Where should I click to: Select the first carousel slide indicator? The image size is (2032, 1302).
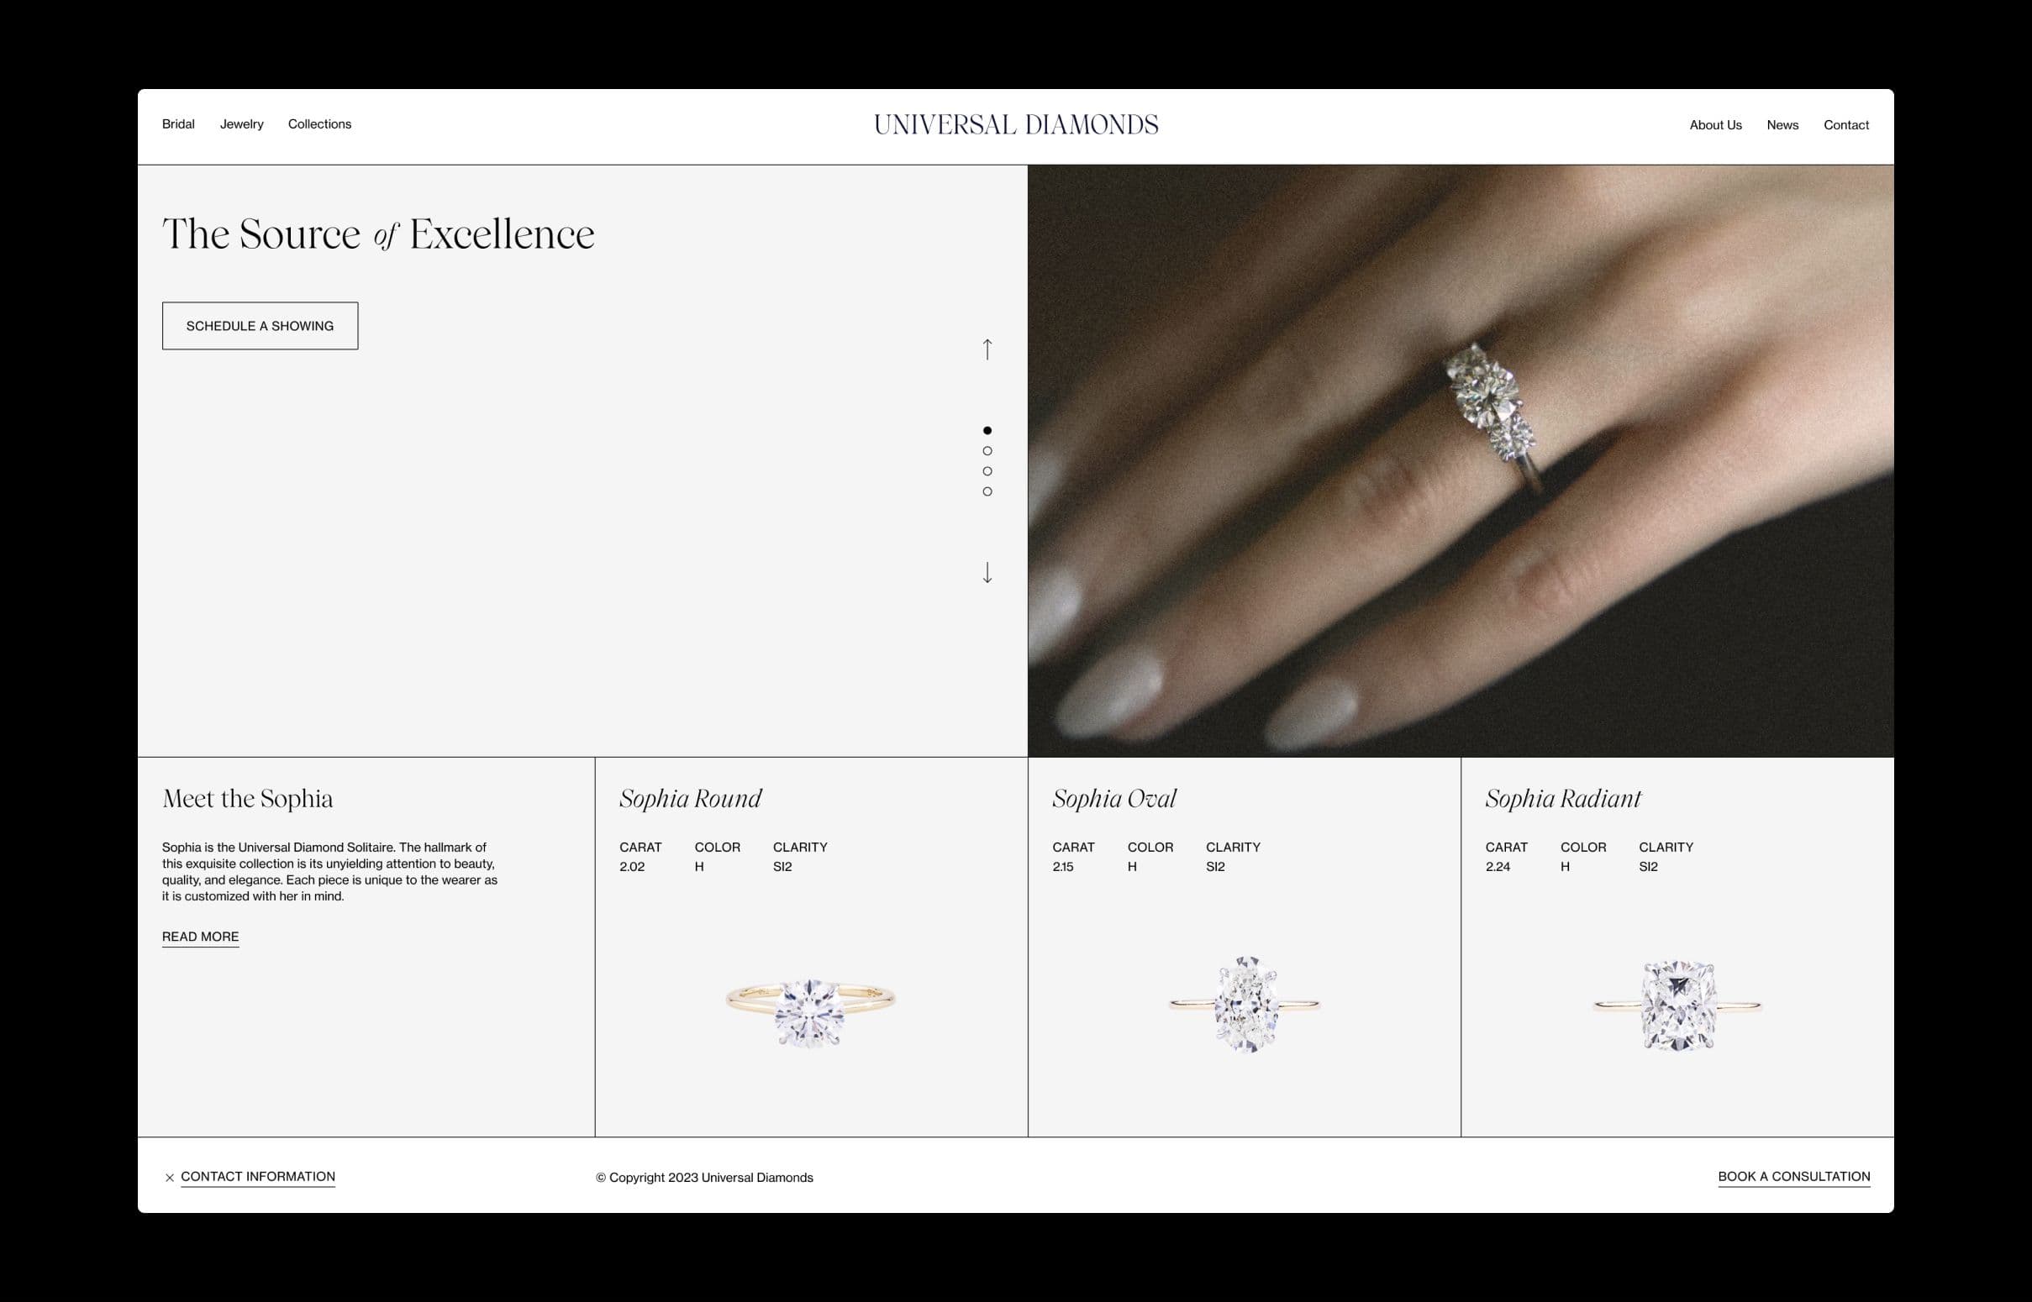click(x=987, y=429)
